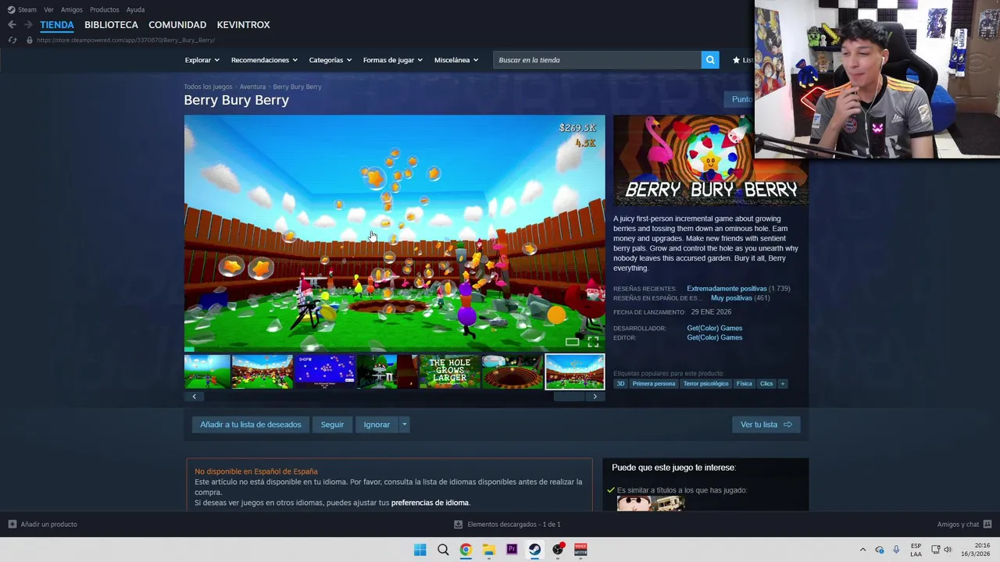
Task: Toggle fullscreen on the video player
Action: click(x=593, y=342)
